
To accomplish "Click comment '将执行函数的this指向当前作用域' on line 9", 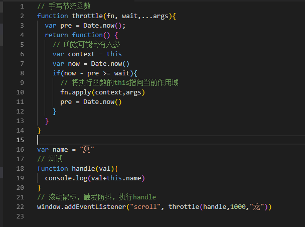I will click(x=125, y=83).
